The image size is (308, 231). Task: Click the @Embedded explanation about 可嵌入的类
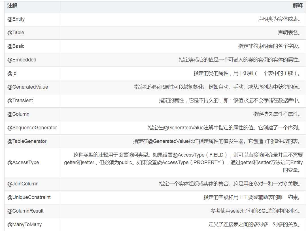click(x=240, y=60)
